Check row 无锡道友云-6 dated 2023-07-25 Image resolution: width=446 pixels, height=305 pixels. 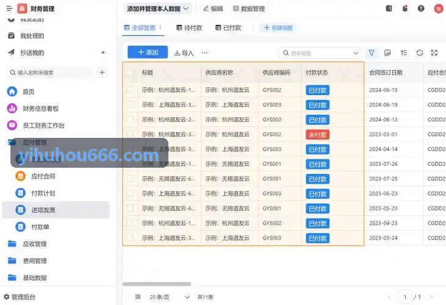click(131, 179)
